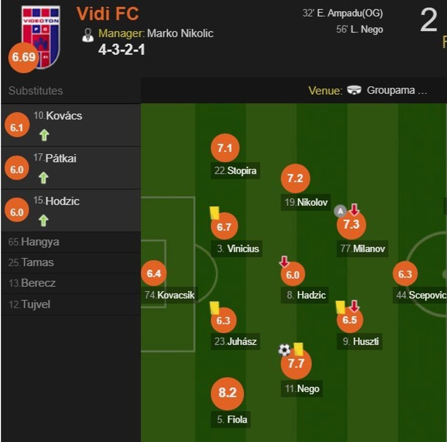The width and height of the screenshot is (447, 442).
Task: Open the Vidi FC team link
Action: click(x=108, y=14)
